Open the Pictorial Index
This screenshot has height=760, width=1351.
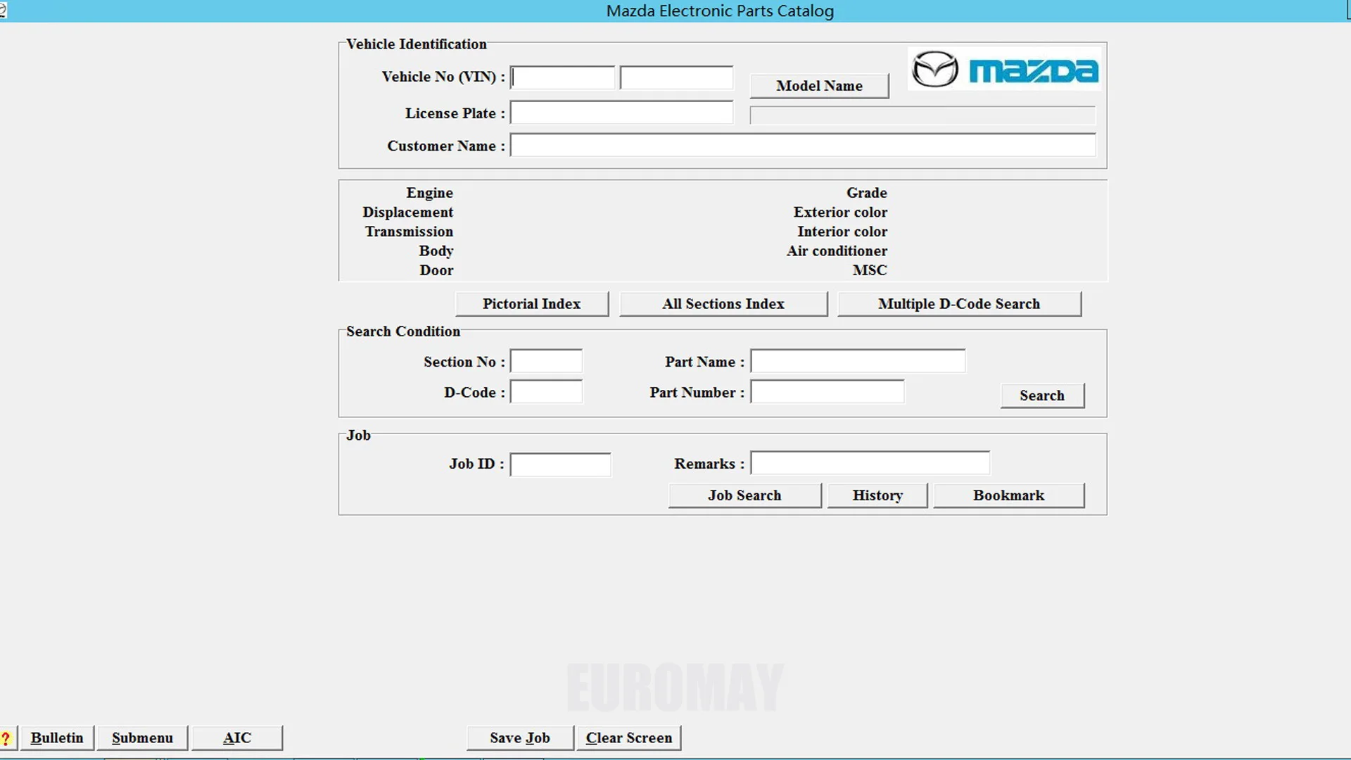point(532,304)
